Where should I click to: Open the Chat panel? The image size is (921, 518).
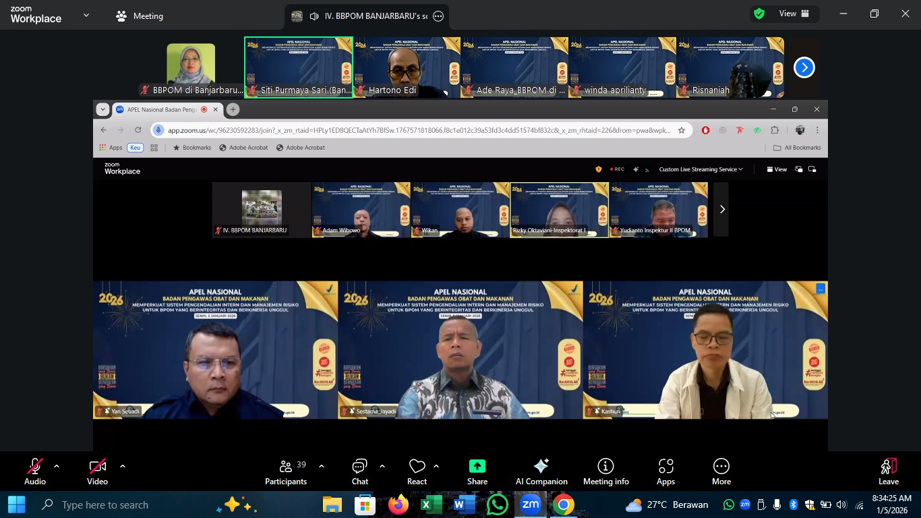(x=359, y=471)
